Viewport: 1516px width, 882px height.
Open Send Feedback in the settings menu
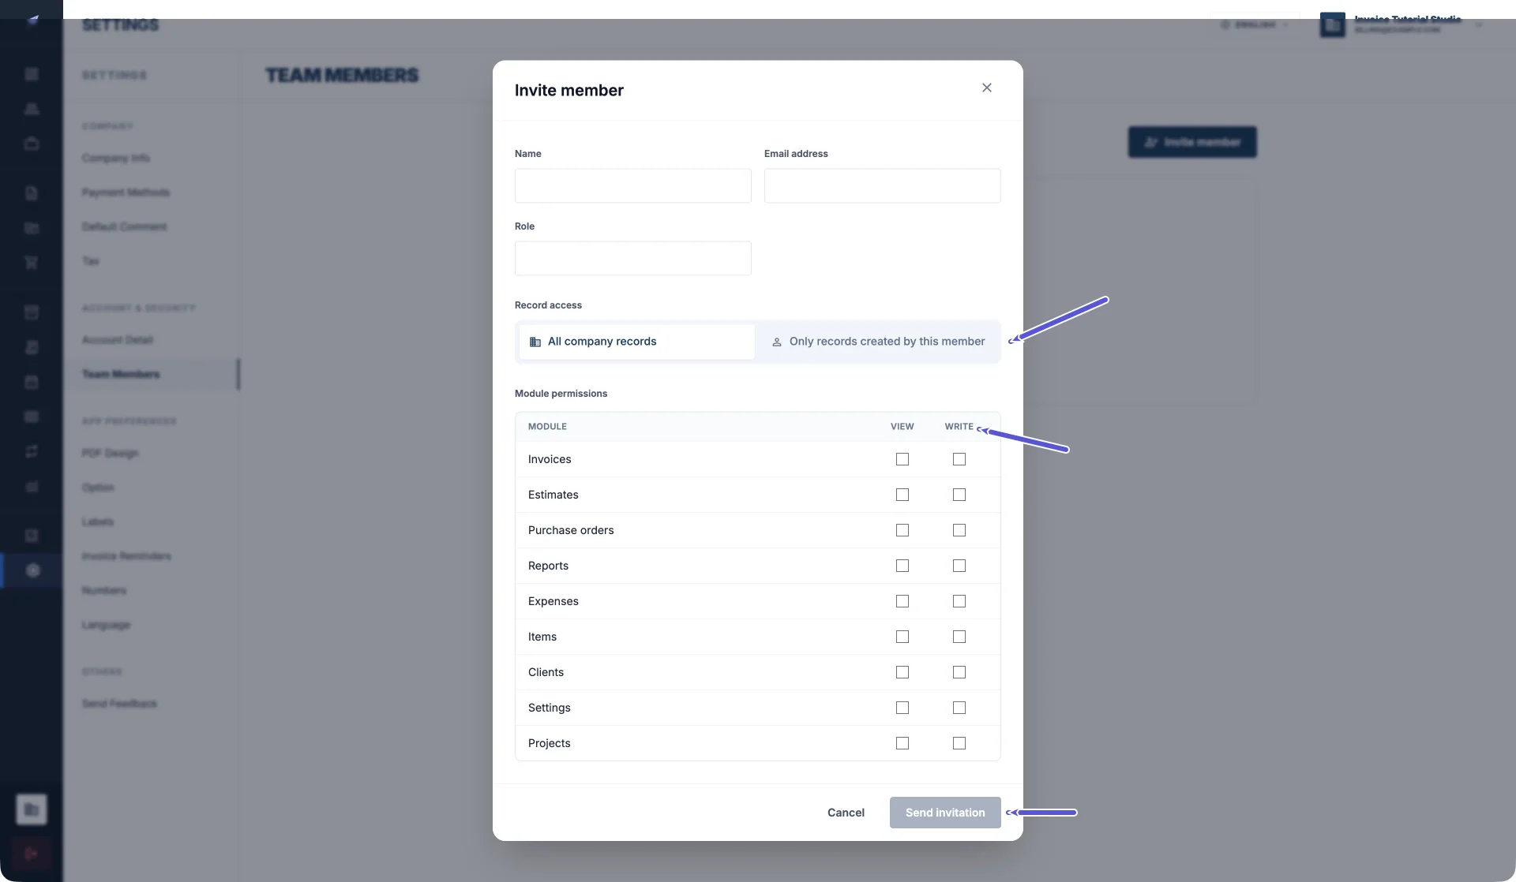point(119,704)
